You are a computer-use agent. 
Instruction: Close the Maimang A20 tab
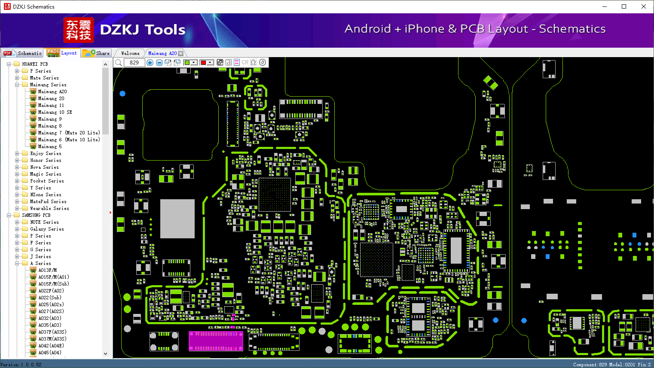coord(180,53)
